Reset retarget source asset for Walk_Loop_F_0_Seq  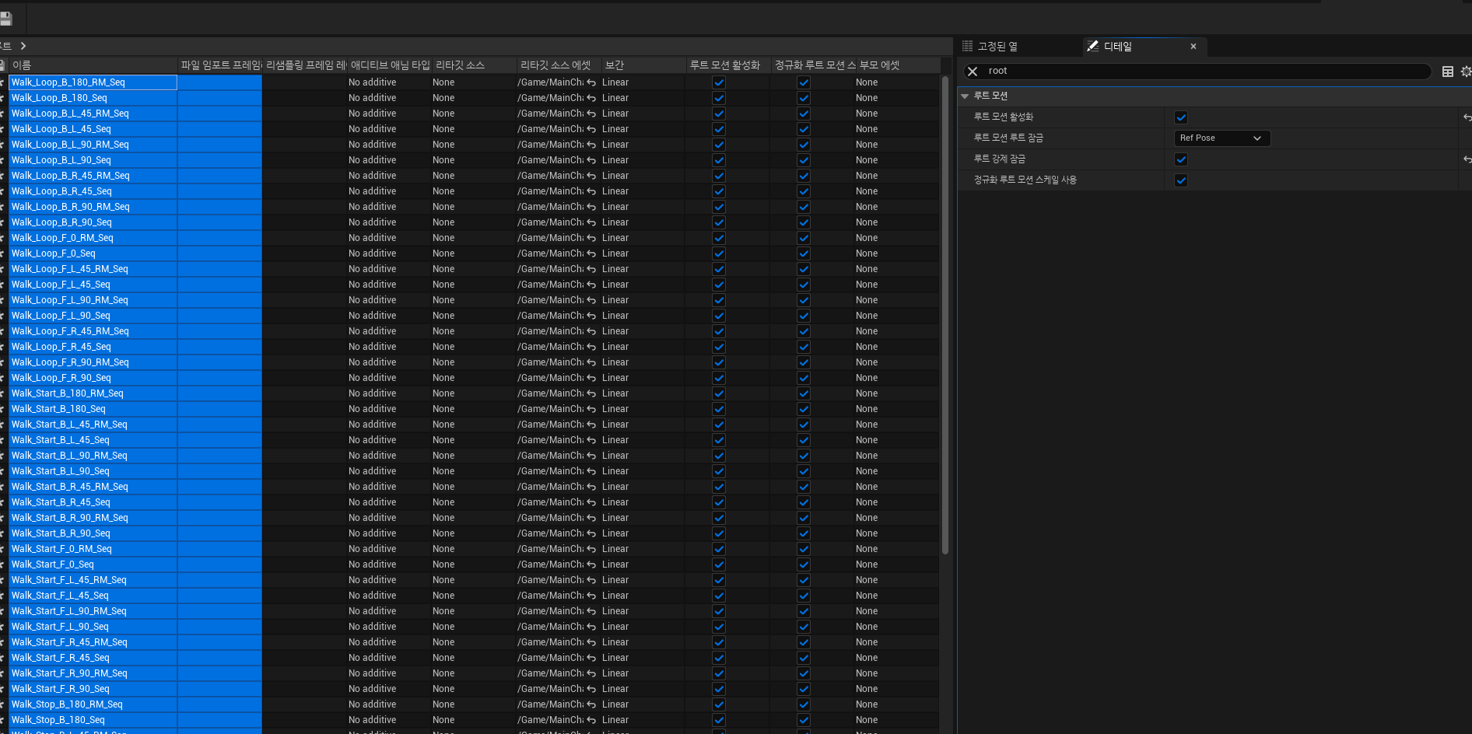(x=592, y=253)
